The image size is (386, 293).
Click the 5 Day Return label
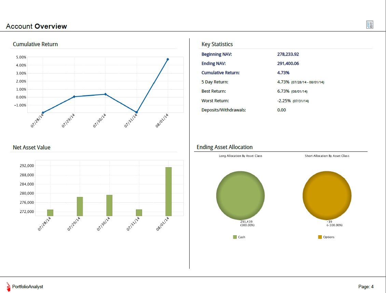[x=215, y=82]
